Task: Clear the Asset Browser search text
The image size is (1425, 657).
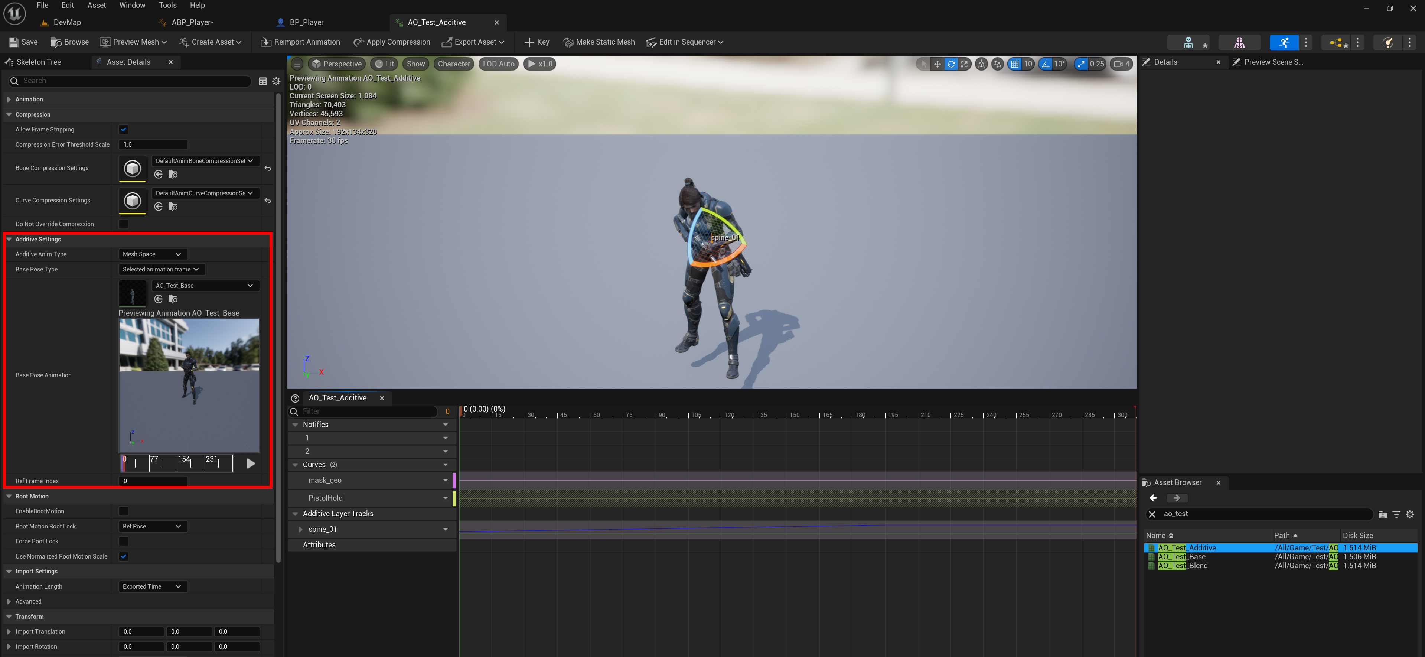Action: 1152,515
